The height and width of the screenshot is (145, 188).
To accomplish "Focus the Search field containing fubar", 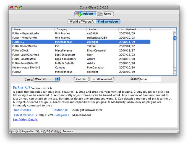I will click(x=150, y=79).
